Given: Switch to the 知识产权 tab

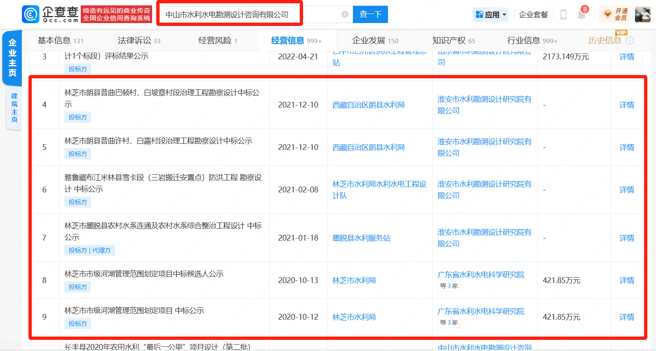Looking at the screenshot, I should pyautogui.click(x=454, y=40).
